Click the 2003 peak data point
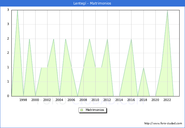The width and height of the screenshot is (185, 128). coord(54,39)
